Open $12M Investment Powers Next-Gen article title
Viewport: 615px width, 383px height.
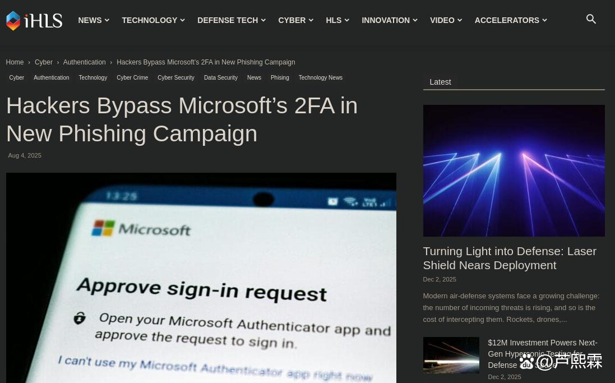(x=543, y=354)
